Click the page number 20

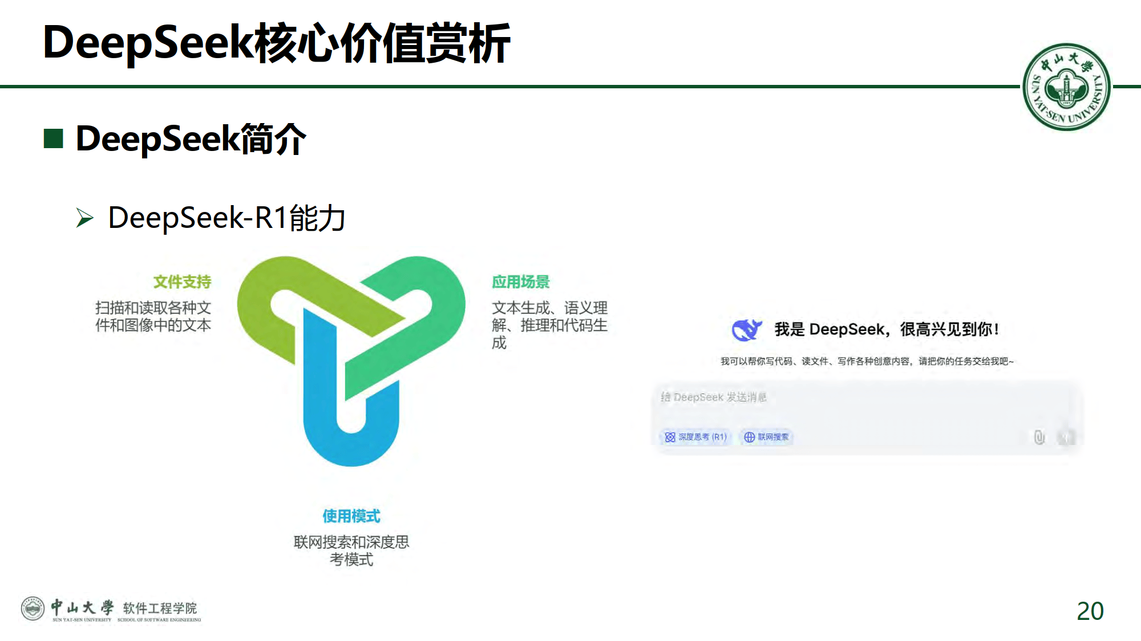click(1090, 611)
